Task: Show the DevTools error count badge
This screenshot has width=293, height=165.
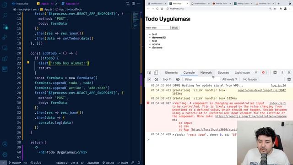Action: [x=265, y=72]
